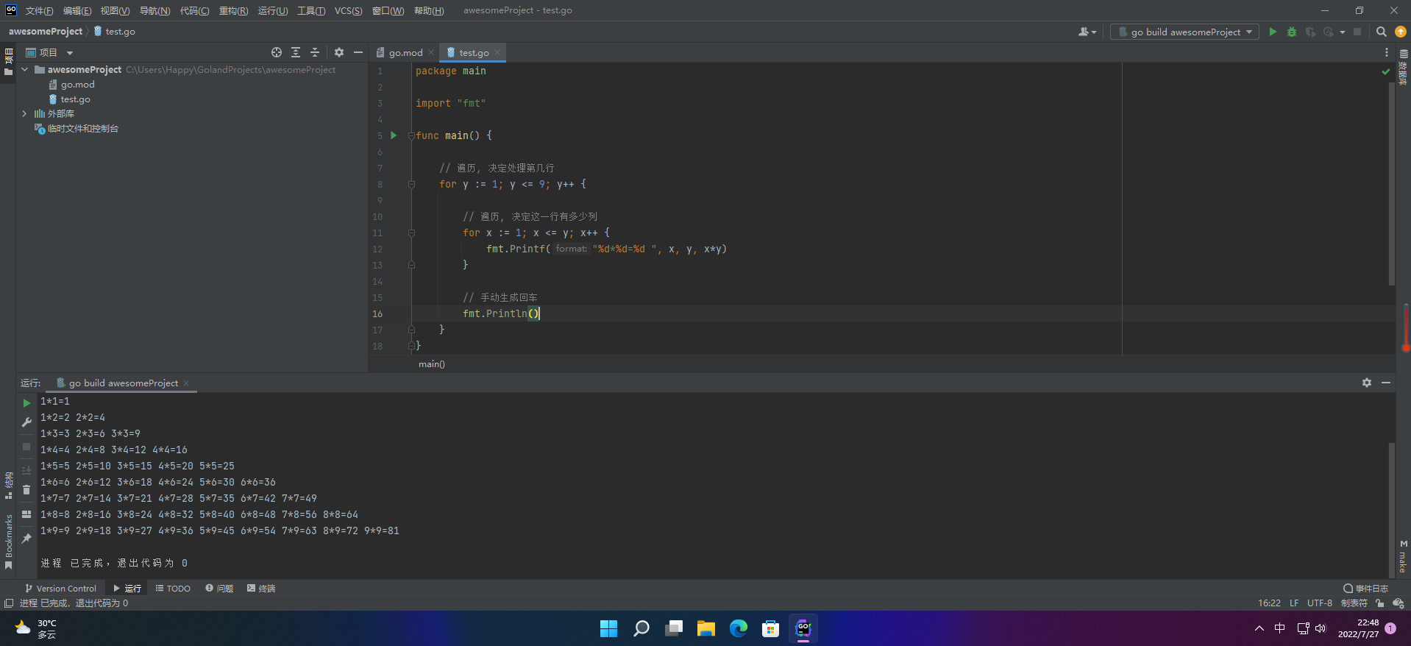Open 代码 menu
This screenshot has width=1411, height=646.
194,10
